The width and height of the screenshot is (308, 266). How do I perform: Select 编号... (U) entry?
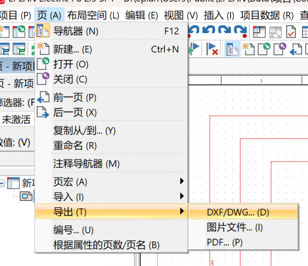pos(111,230)
